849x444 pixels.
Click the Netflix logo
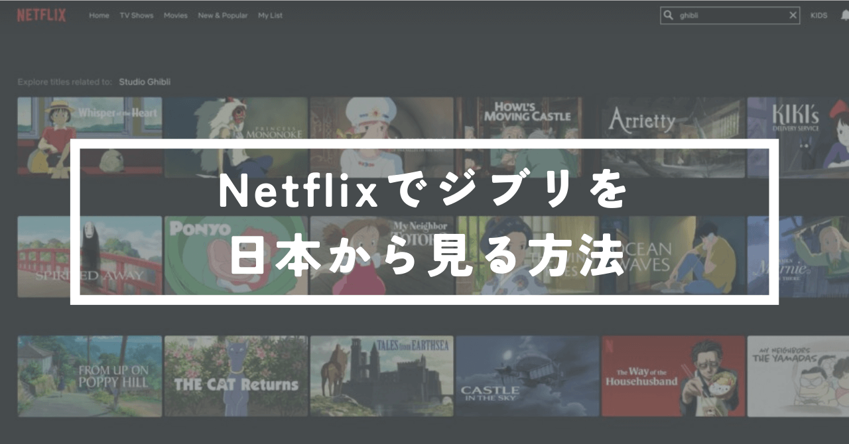click(41, 15)
